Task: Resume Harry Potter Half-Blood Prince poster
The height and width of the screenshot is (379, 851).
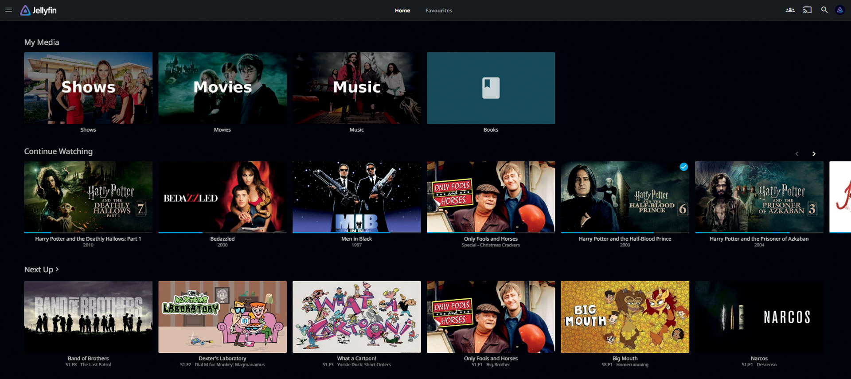Action: tap(625, 196)
